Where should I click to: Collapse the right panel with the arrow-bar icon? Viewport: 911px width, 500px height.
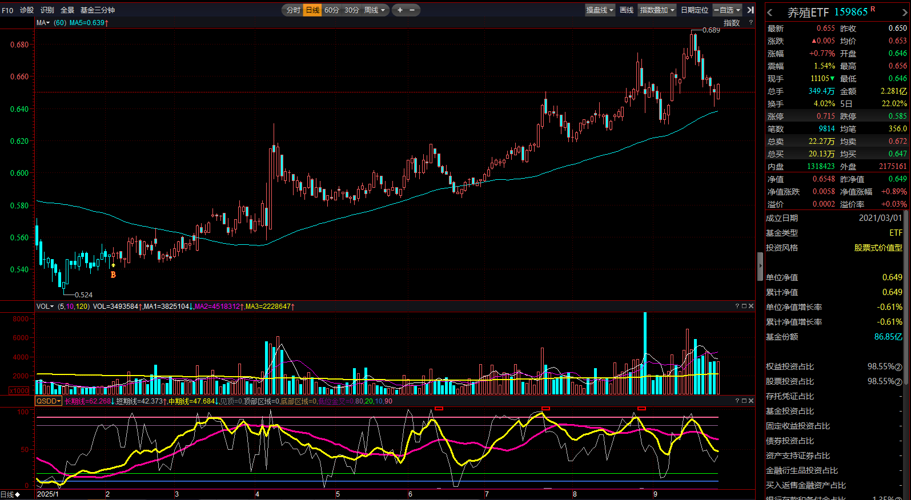click(x=751, y=10)
